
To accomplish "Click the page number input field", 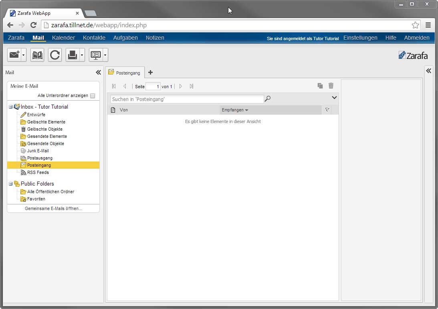I will (153, 86).
